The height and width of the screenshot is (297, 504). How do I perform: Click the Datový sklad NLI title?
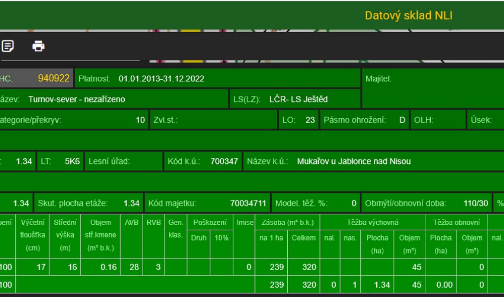(408, 15)
